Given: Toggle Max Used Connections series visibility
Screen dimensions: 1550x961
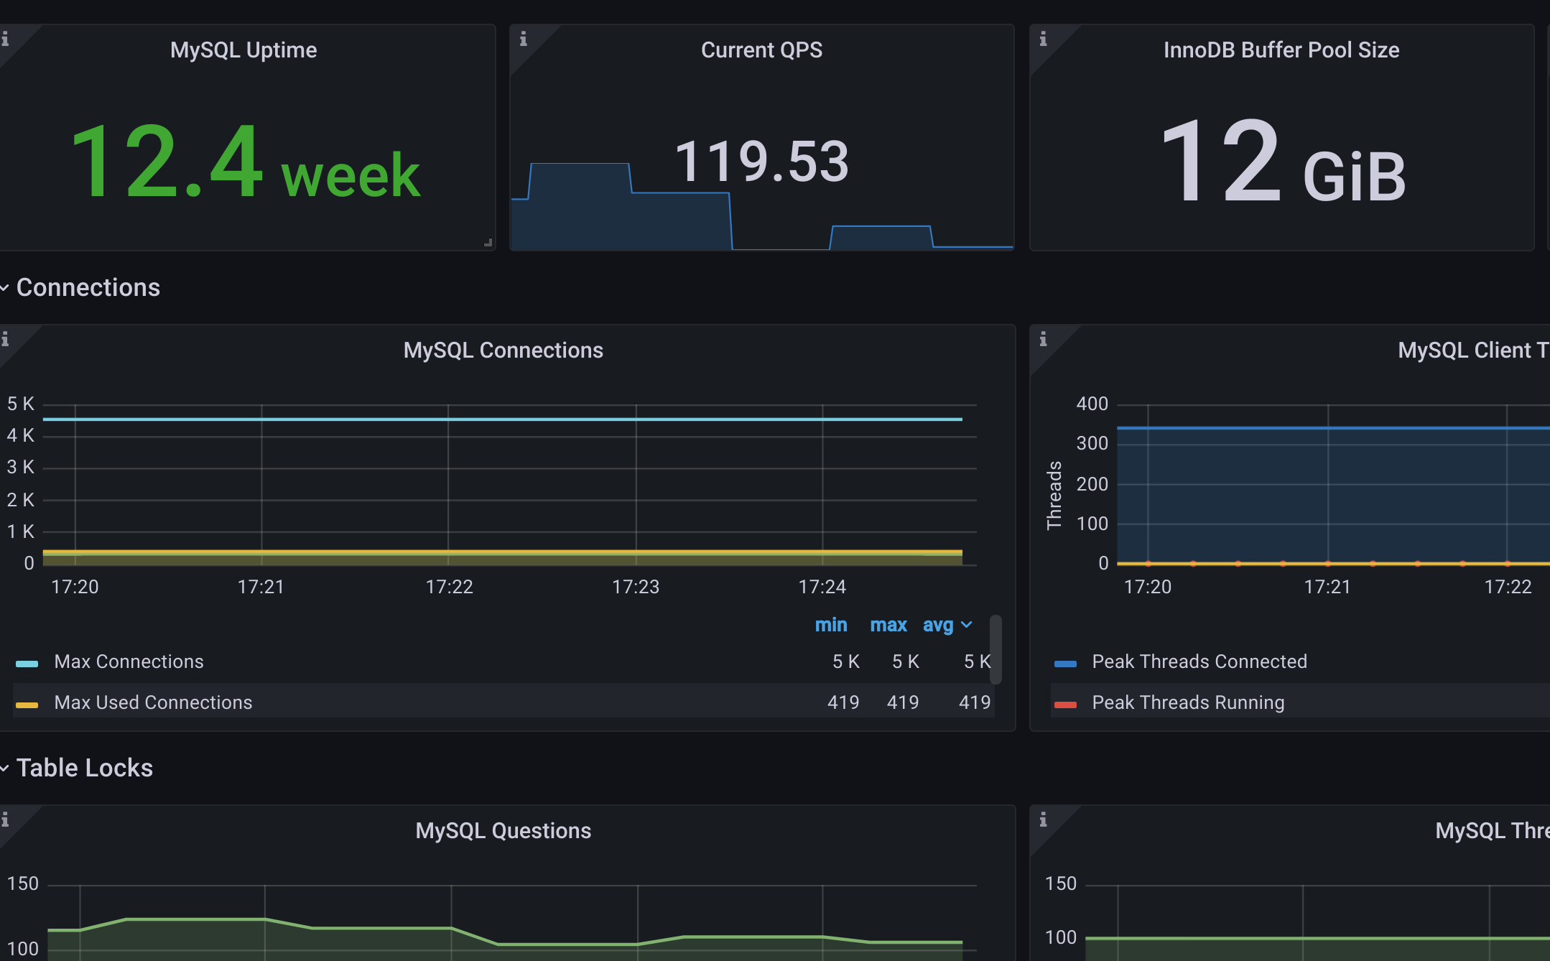Looking at the screenshot, I should point(153,702).
